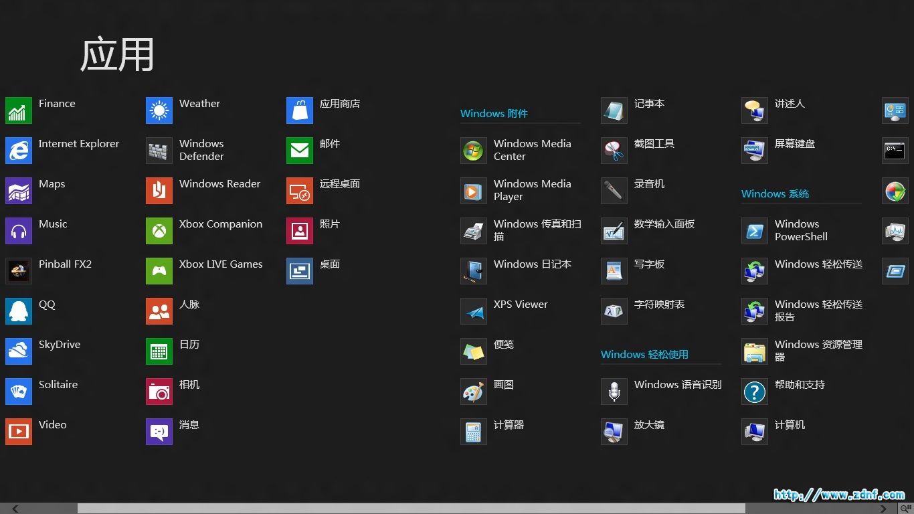Launch Windows 日记本
The width and height of the screenshot is (914, 514).
474,271
